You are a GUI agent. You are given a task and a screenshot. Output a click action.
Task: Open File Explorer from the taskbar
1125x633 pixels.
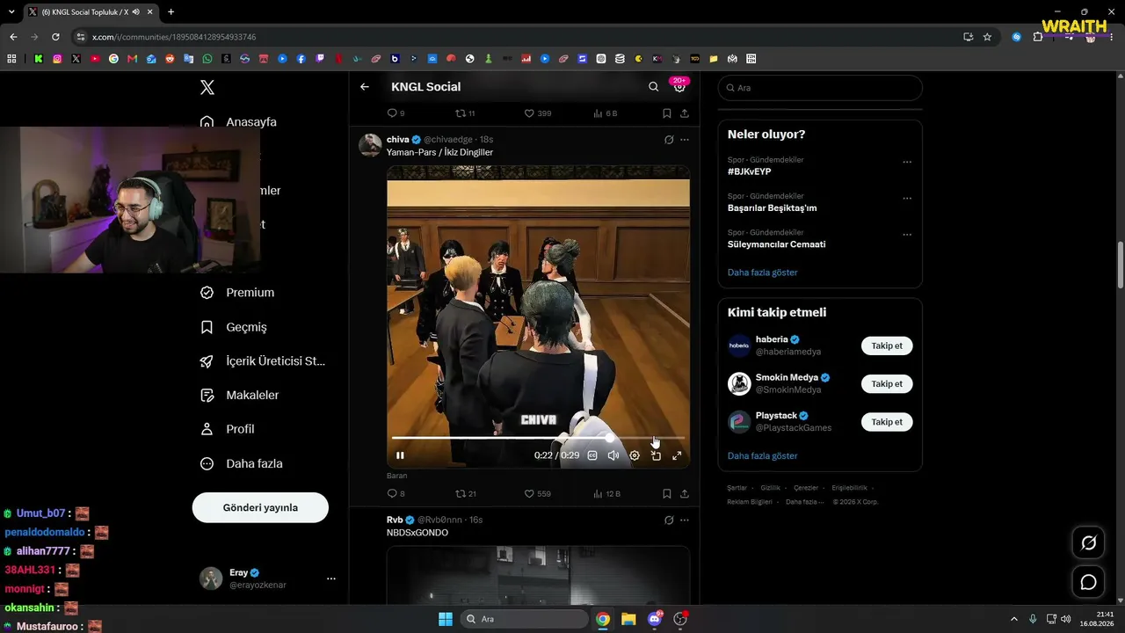tap(628, 619)
